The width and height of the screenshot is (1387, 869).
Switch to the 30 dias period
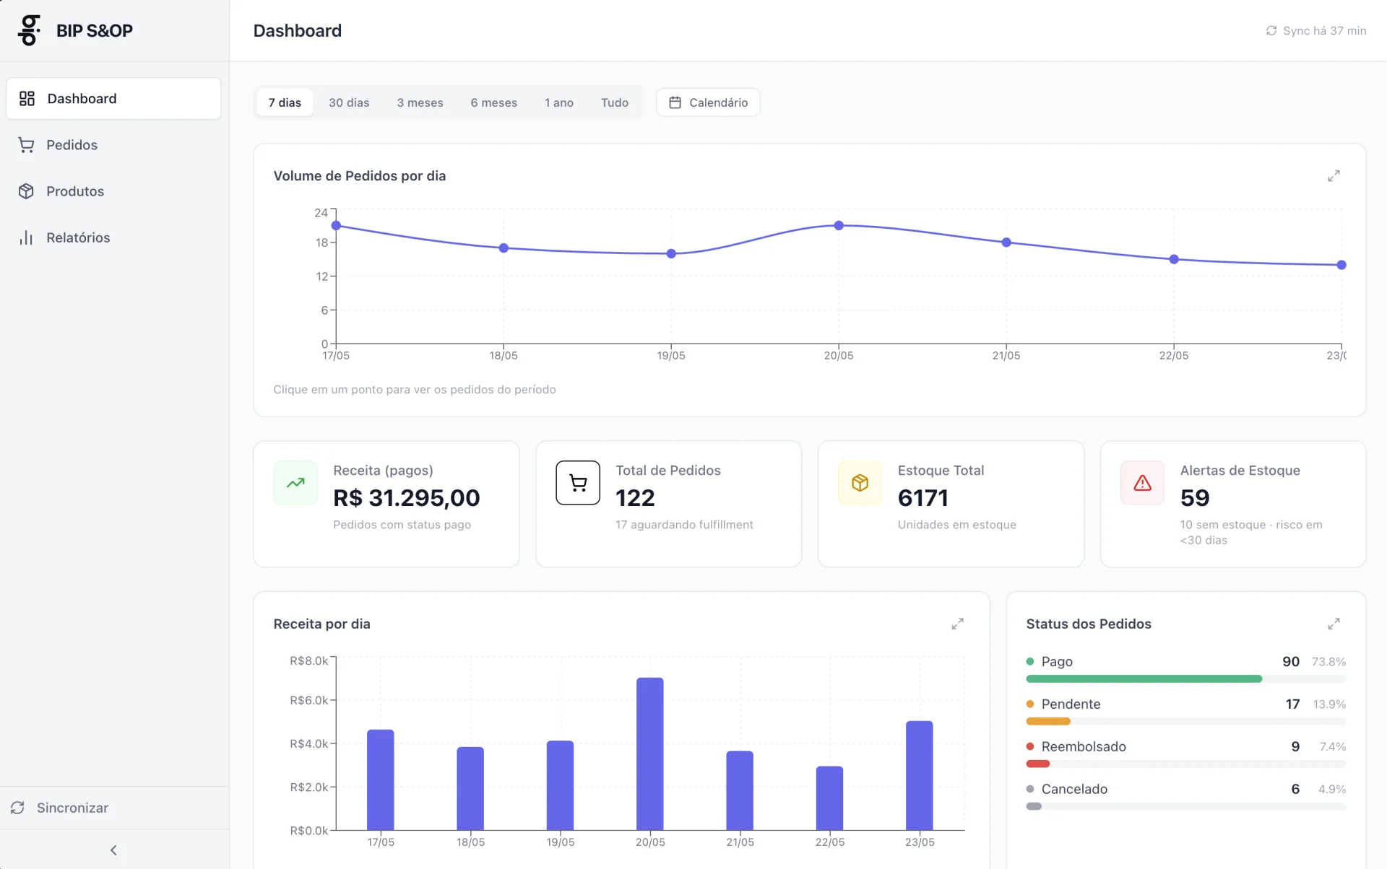(349, 102)
